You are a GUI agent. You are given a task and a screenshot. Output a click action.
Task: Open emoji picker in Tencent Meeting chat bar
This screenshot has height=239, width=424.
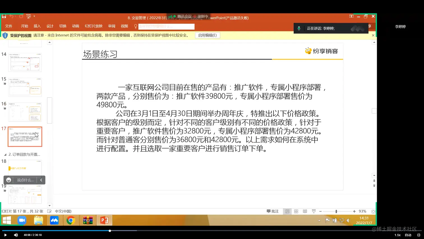9,180
